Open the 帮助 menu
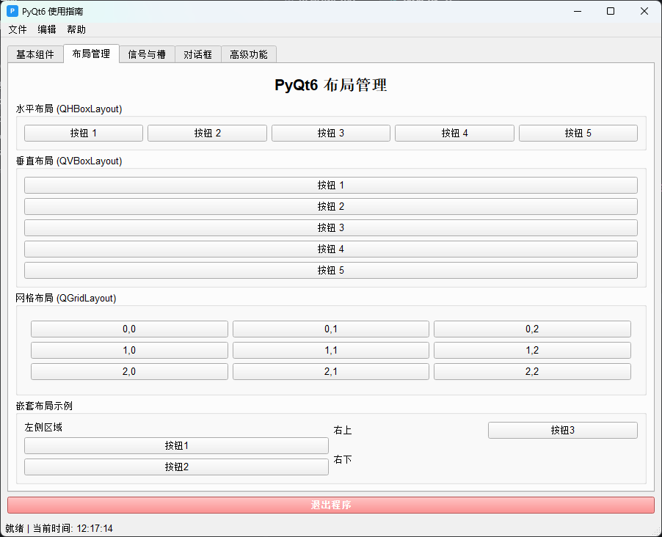 click(x=76, y=29)
